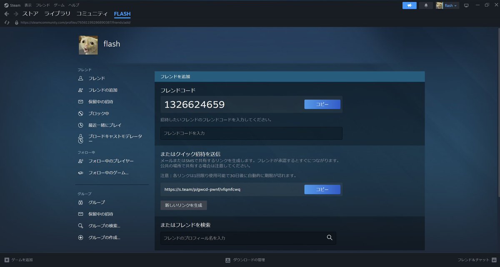Click the envelope icon under グループ section
Image resolution: width=500 pixels, height=267 pixels.
point(80,214)
